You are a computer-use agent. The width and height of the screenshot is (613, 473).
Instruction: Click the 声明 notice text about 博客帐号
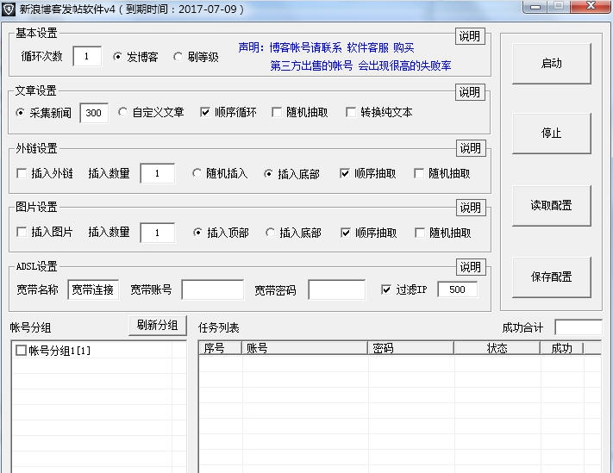pyautogui.click(x=326, y=47)
